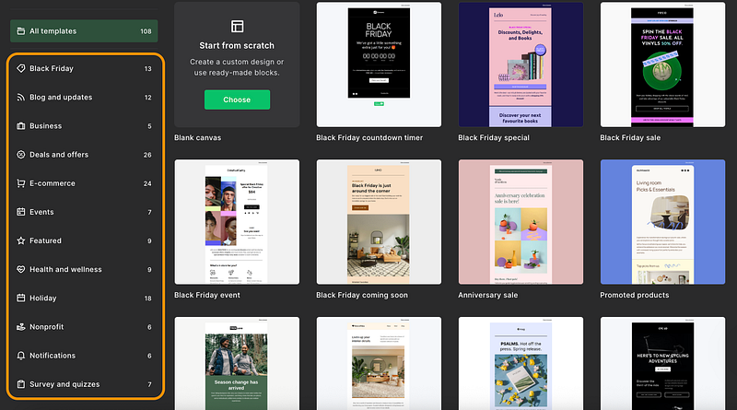The image size is (737, 410).
Task: Open the interior design newsletter template thumbnail
Action: pyautogui.click(x=379, y=363)
